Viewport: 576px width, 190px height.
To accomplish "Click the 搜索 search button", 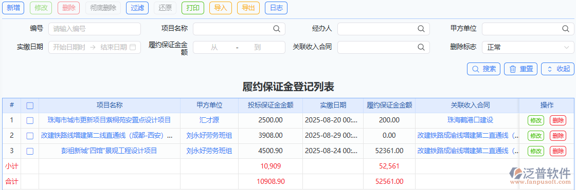I will click(x=483, y=69).
